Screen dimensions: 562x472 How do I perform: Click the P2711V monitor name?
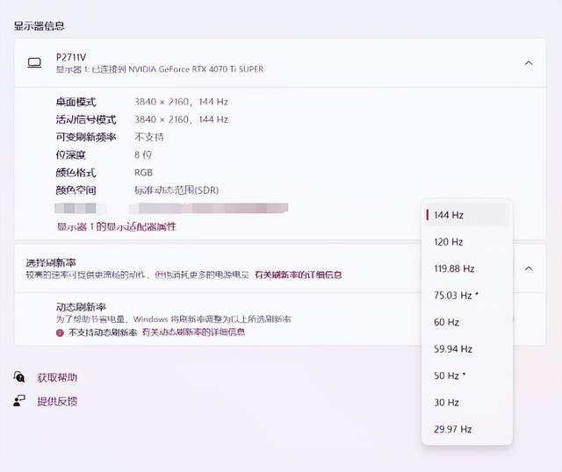tap(71, 57)
